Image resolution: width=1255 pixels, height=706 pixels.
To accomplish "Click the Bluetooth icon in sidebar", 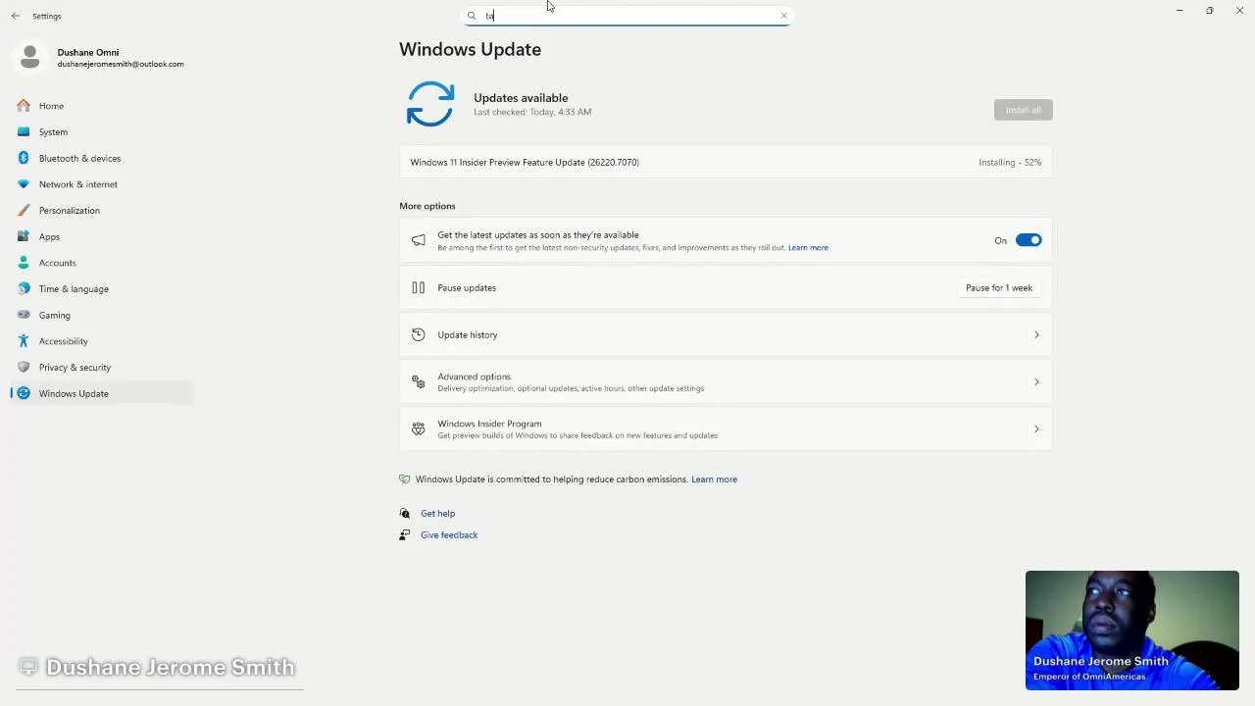I will tap(24, 158).
